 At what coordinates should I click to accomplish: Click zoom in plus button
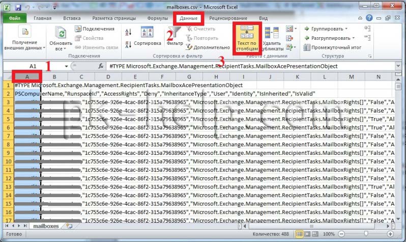click(x=390, y=234)
